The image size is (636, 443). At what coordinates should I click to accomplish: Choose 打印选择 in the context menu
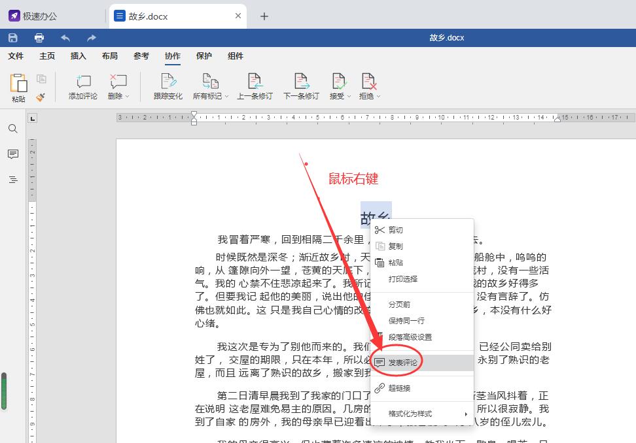click(422, 279)
